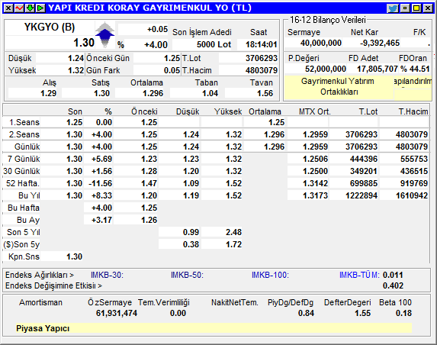
Task: Click the 52 Hafta. MTX Ort. value 1.3142
Action: pyautogui.click(x=315, y=184)
